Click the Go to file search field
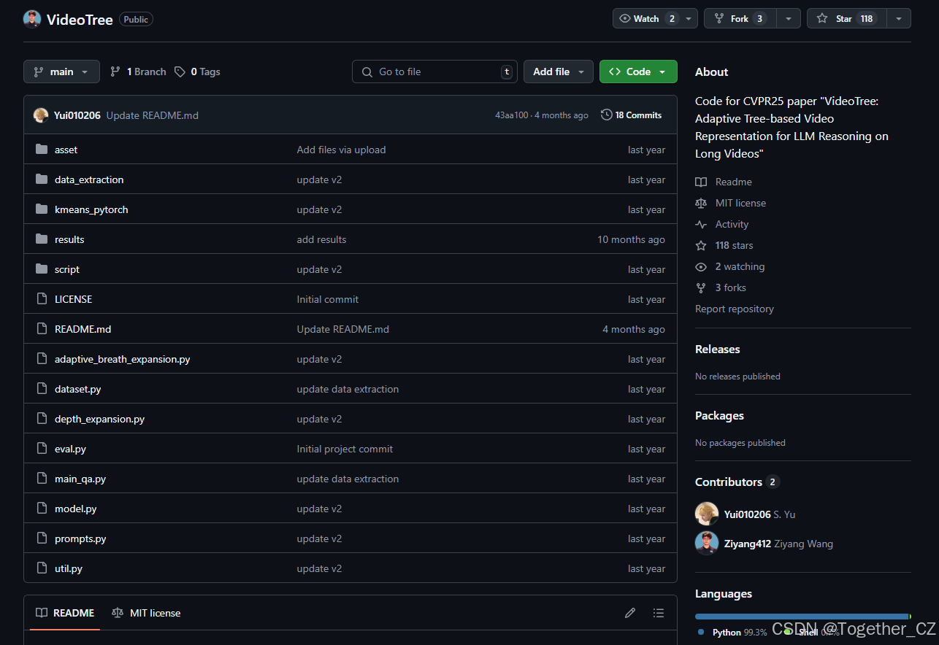This screenshot has width=939, height=645. click(x=434, y=72)
